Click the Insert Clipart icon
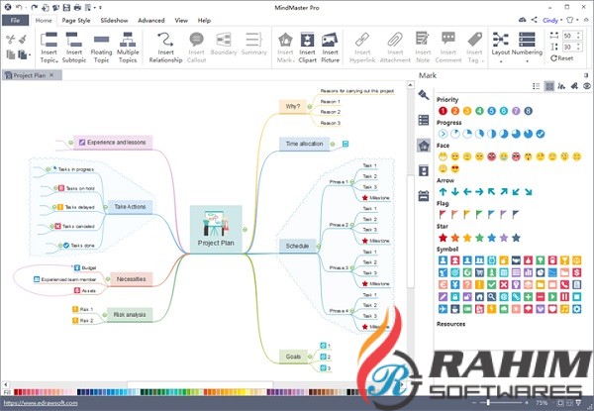 click(307, 40)
